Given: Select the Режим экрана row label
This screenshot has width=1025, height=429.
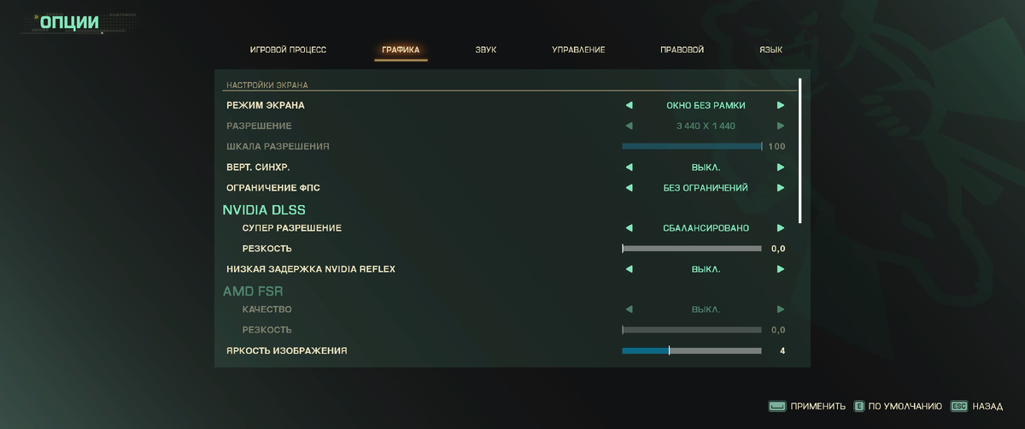Looking at the screenshot, I should (265, 106).
